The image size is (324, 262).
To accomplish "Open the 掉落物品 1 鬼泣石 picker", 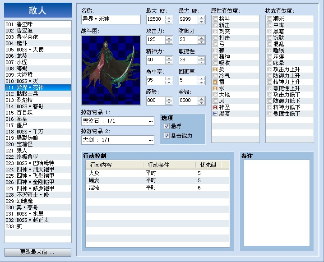I will (x=151, y=121).
